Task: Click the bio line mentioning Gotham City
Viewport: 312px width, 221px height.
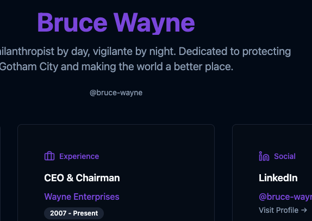Action: click(x=117, y=66)
